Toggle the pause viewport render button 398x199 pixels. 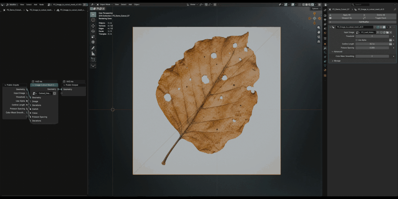tap(319, 5)
